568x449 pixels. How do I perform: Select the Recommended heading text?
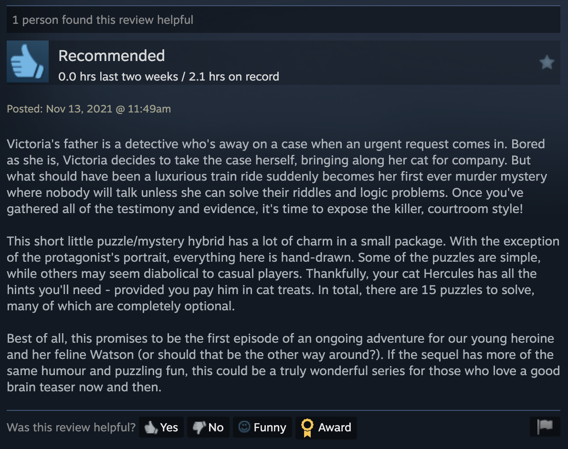click(x=111, y=56)
